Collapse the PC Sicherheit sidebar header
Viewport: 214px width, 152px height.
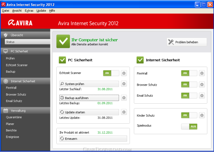click(x=26, y=51)
